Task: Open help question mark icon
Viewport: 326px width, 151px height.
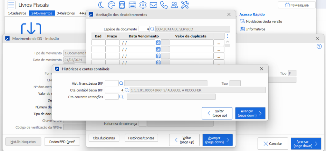Action: click(319, 47)
